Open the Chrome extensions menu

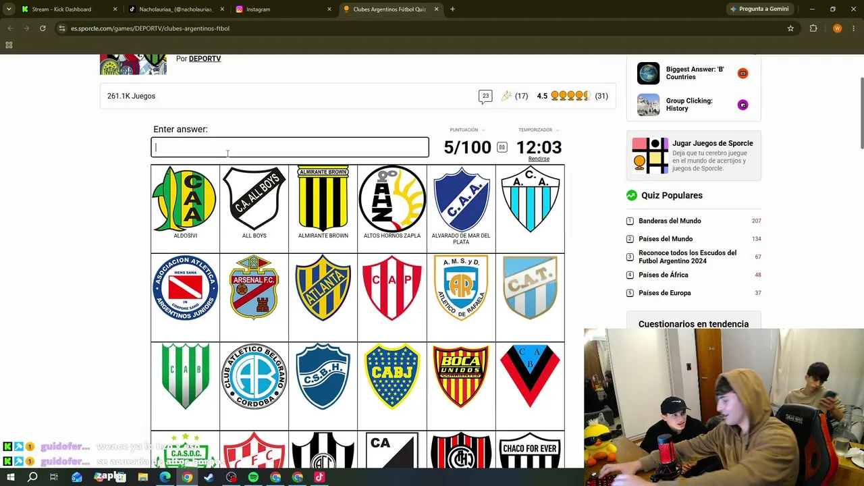pyautogui.click(x=813, y=28)
